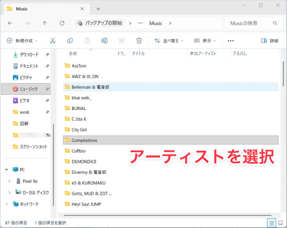The image size is (287, 228).
Task: Select the Compilations folder
Action: coord(171,140)
